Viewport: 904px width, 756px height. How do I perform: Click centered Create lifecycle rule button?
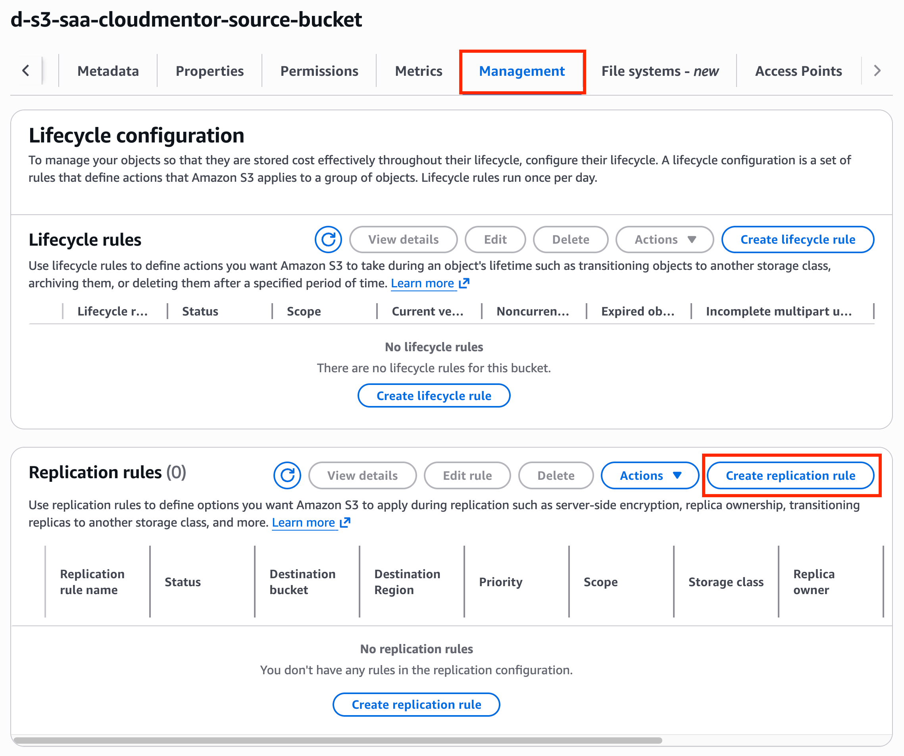click(x=434, y=396)
